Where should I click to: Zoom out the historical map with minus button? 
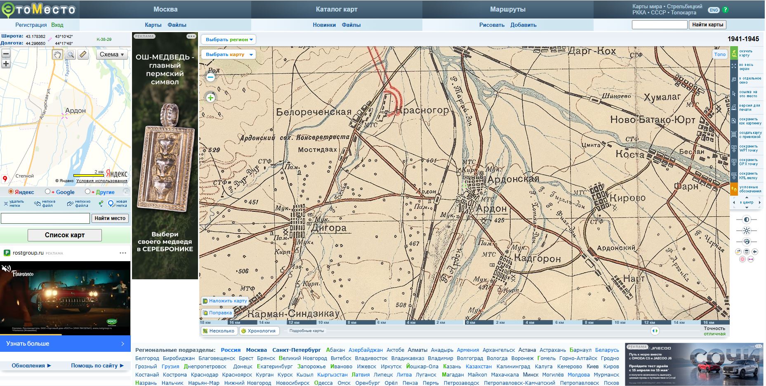point(211,77)
